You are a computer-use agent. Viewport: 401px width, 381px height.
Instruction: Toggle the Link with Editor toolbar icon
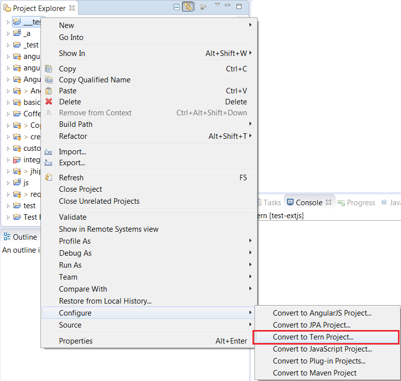point(187,6)
